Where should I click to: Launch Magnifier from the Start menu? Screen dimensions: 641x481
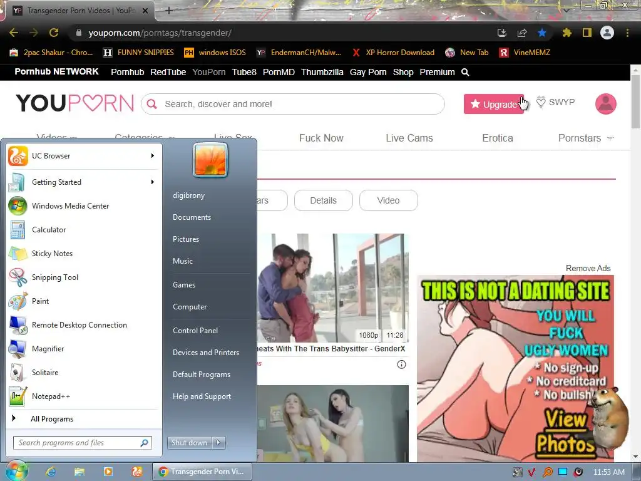pos(84,349)
